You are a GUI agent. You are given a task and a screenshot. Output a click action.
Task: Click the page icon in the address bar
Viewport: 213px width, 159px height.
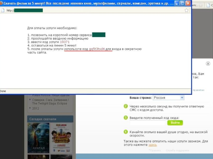[3, 10]
